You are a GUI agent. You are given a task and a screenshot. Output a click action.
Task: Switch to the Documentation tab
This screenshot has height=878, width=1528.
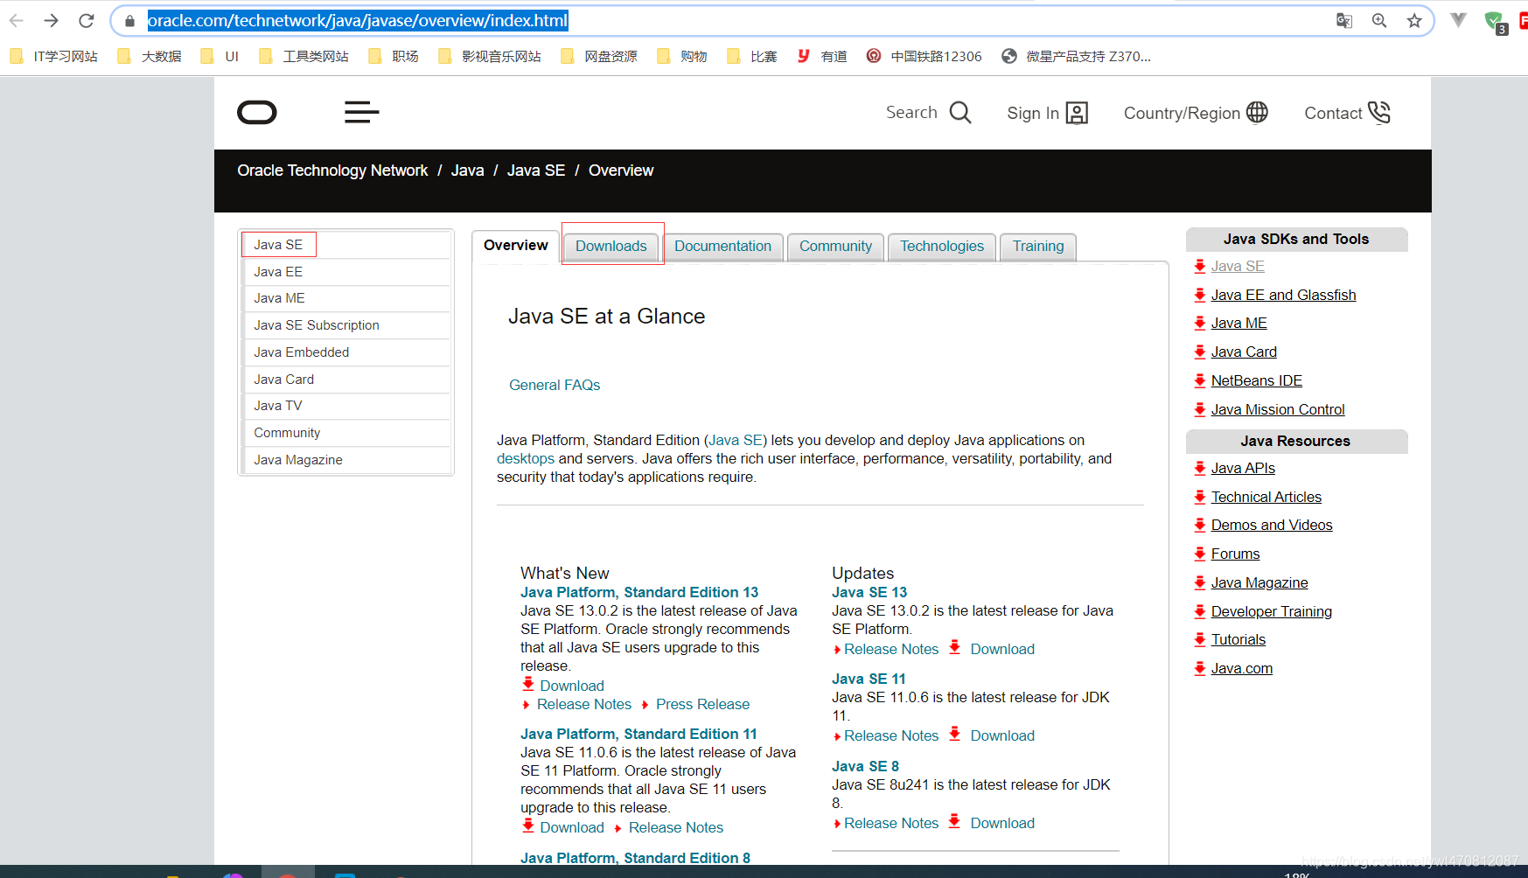[723, 247]
